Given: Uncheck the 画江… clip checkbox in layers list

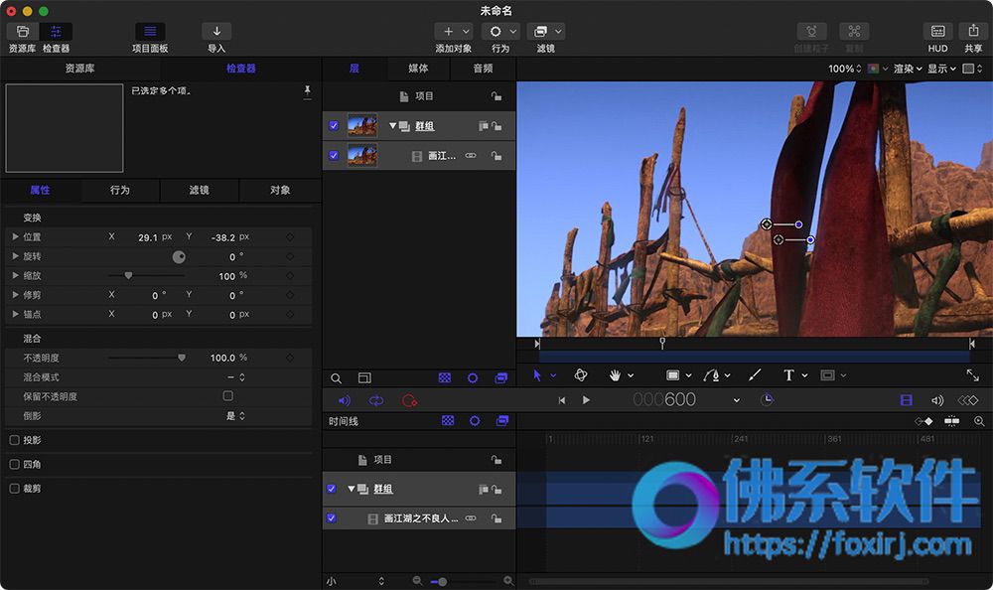Looking at the screenshot, I should pos(334,155).
